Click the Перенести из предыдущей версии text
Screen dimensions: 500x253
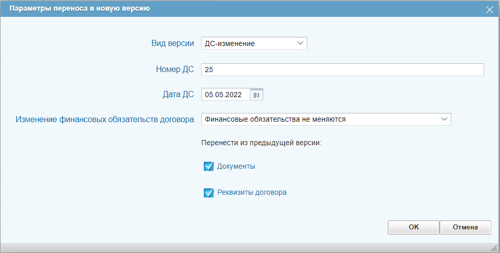pos(261,143)
